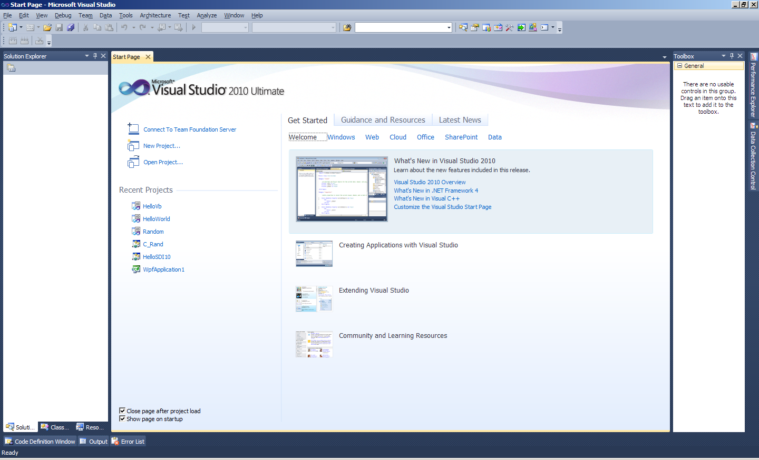The image size is (759, 460).
Task: Expand the Find combo box dropdown
Action: click(x=449, y=27)
